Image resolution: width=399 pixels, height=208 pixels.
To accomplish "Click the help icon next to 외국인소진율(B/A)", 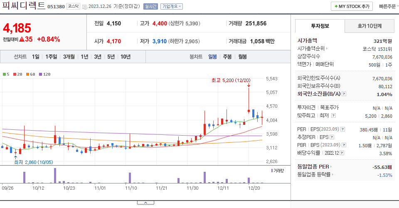I will [344, 94].
